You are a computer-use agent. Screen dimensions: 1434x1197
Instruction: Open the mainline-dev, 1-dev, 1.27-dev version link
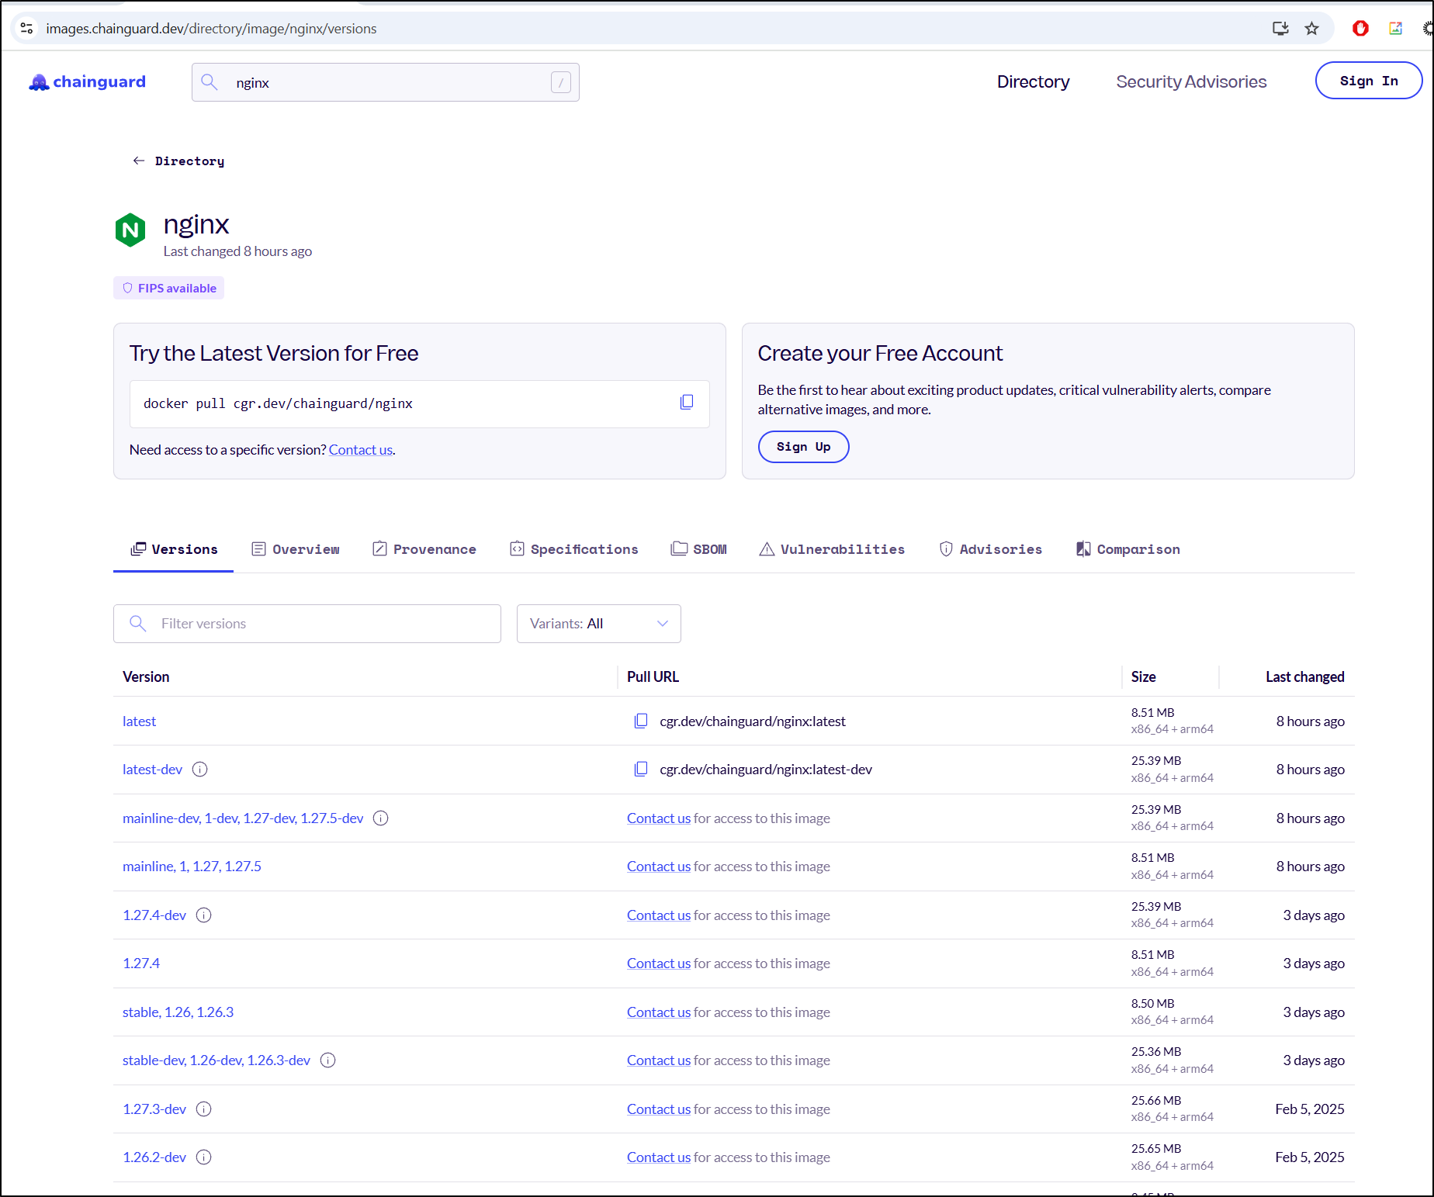point(243,818)
